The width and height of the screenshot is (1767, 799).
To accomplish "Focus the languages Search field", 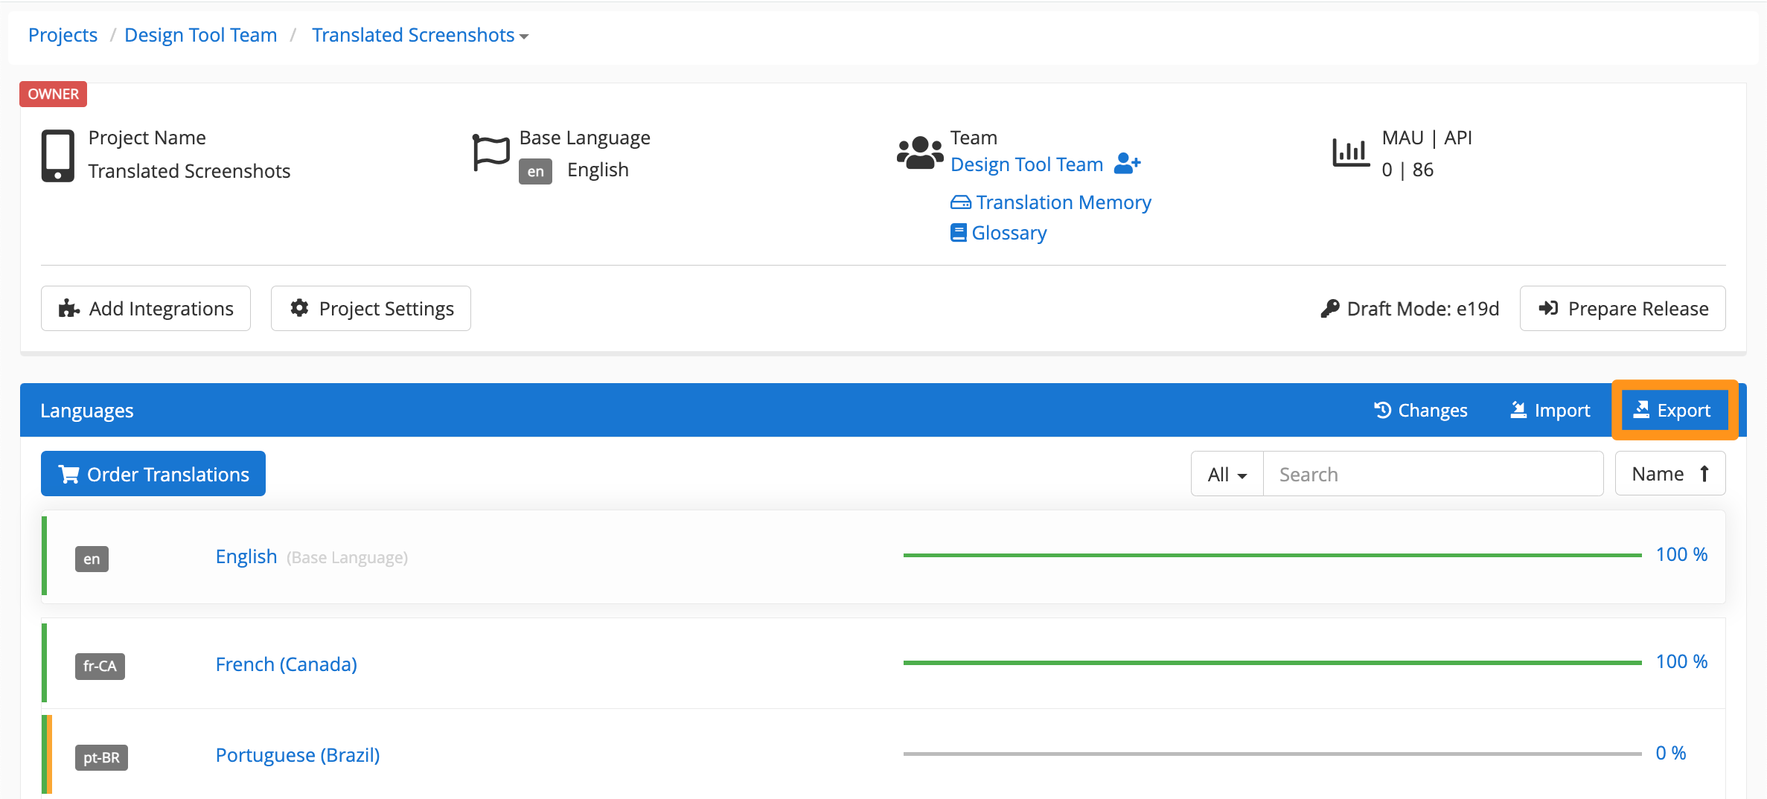I will pyautogui.click(x=1433, y=474).
